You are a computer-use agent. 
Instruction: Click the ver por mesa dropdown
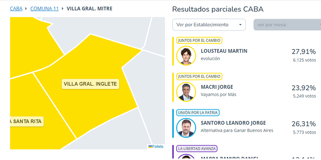coord(287,25)
